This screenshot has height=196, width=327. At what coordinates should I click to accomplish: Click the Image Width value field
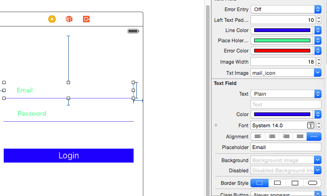(283, 62)
